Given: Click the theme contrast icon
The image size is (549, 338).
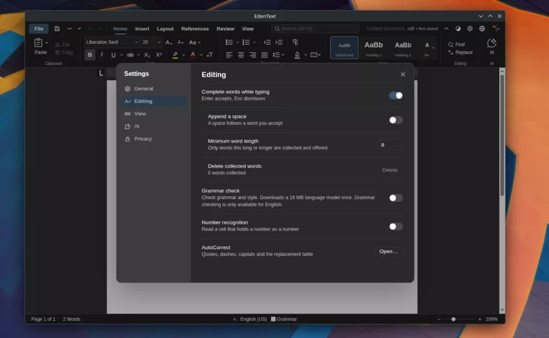Looking at the screenshot, I should 458,29.
